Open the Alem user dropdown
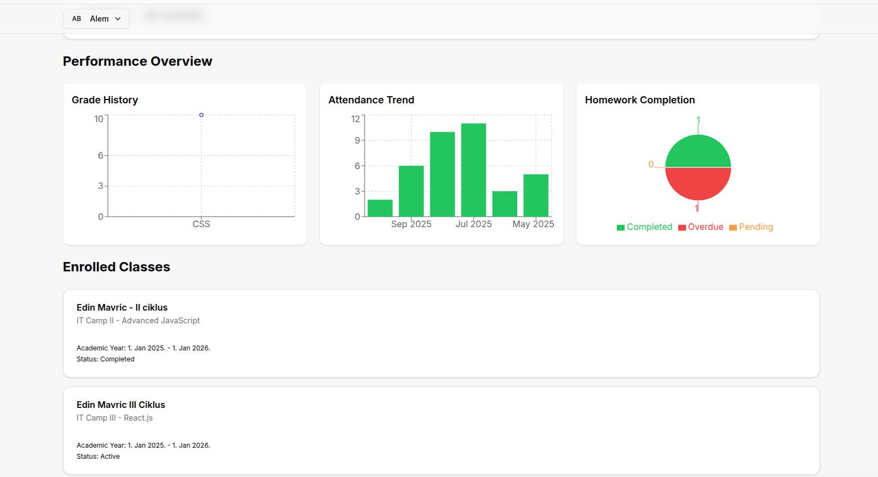 (96, 19)
